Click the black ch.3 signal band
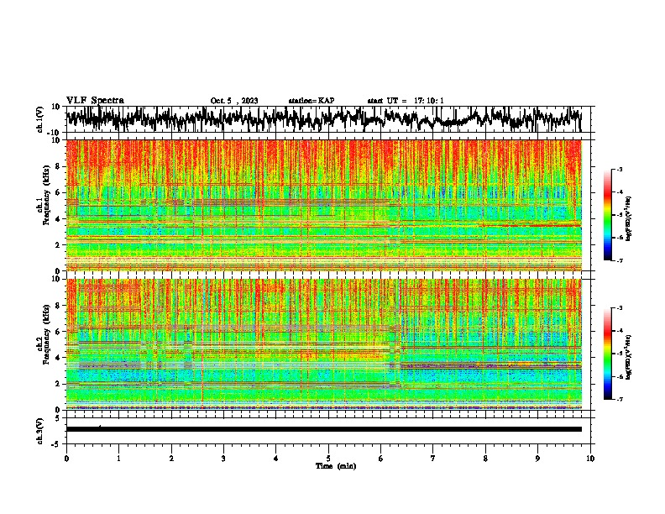 tap(324, 429)
